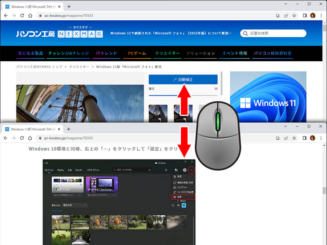Click Photos app select checklist icon
The image size is (327, 245).
click(166, 170)
